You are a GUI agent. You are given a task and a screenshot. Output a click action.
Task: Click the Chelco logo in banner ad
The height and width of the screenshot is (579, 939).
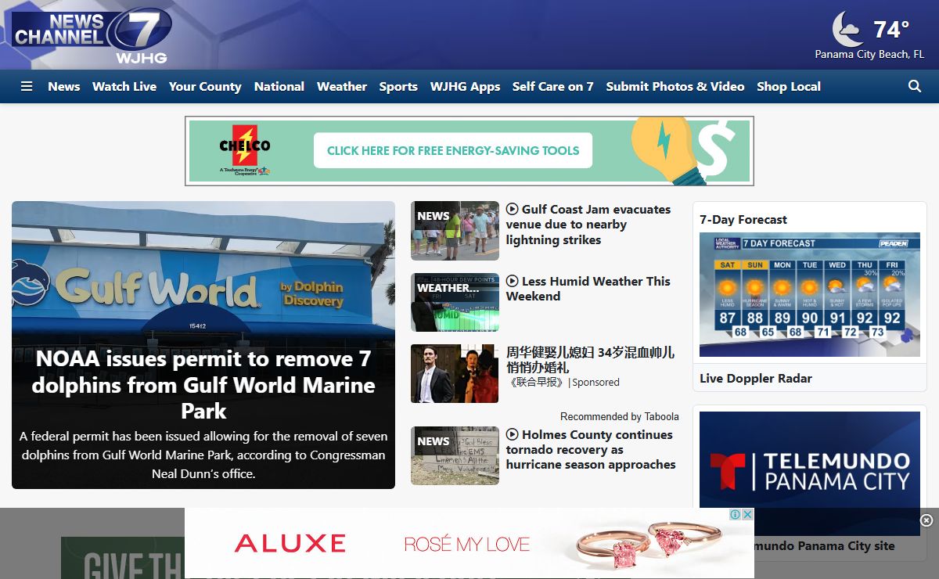pos(245,150)
